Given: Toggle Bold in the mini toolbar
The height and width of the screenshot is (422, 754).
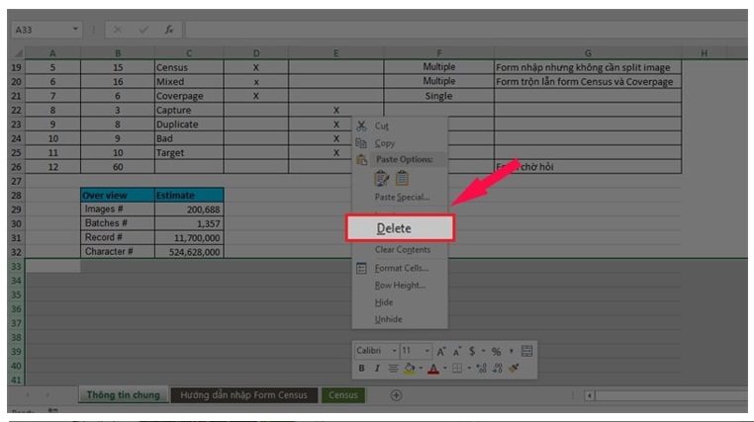Looking at the screenshot, I should (x=362, y=369).
